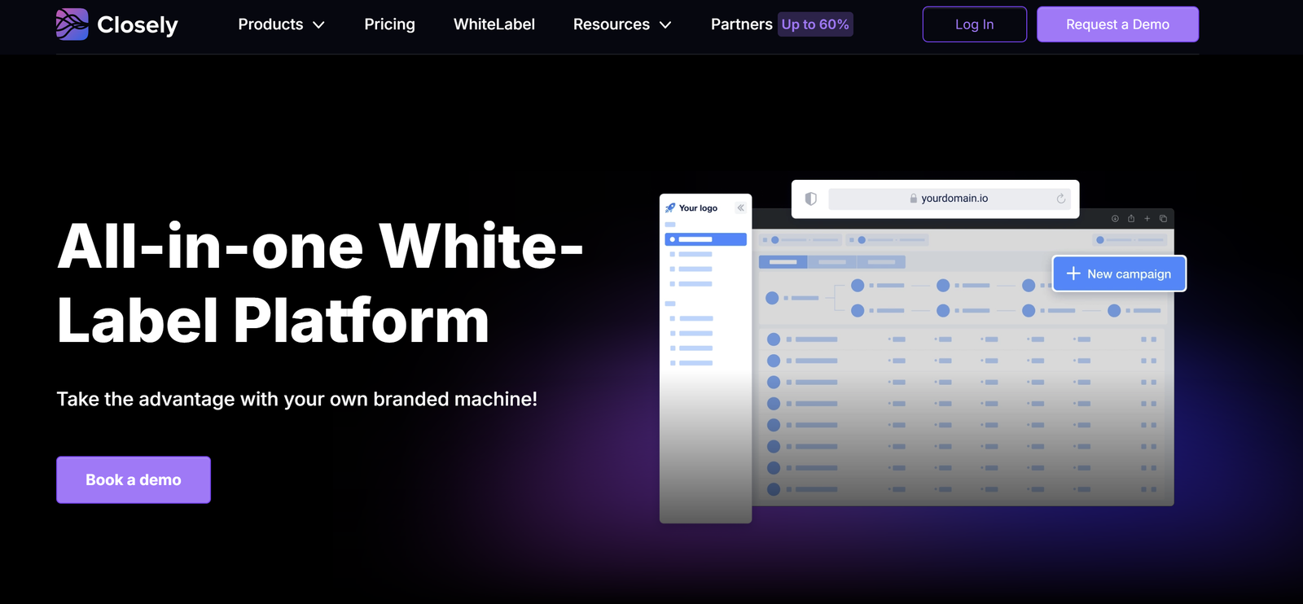Click the Resources chevron arrow
1303x604 pixels.
(x=665, y=25)
